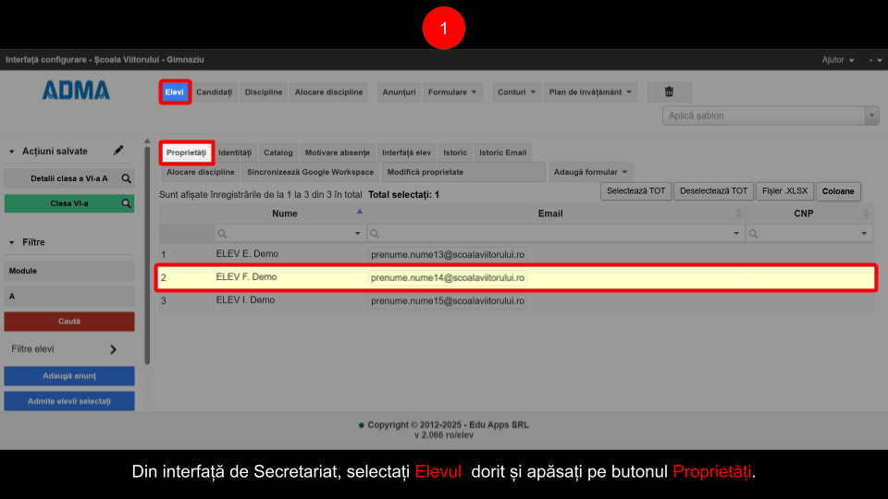
Task: Expand the Adaugă formular dropdown
Action: point(591,172)
